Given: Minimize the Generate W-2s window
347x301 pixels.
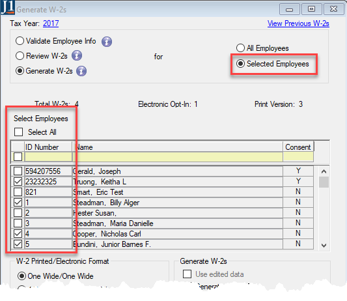Looking at the screenshot, I should pyautogui.click(x=290, y=9).
